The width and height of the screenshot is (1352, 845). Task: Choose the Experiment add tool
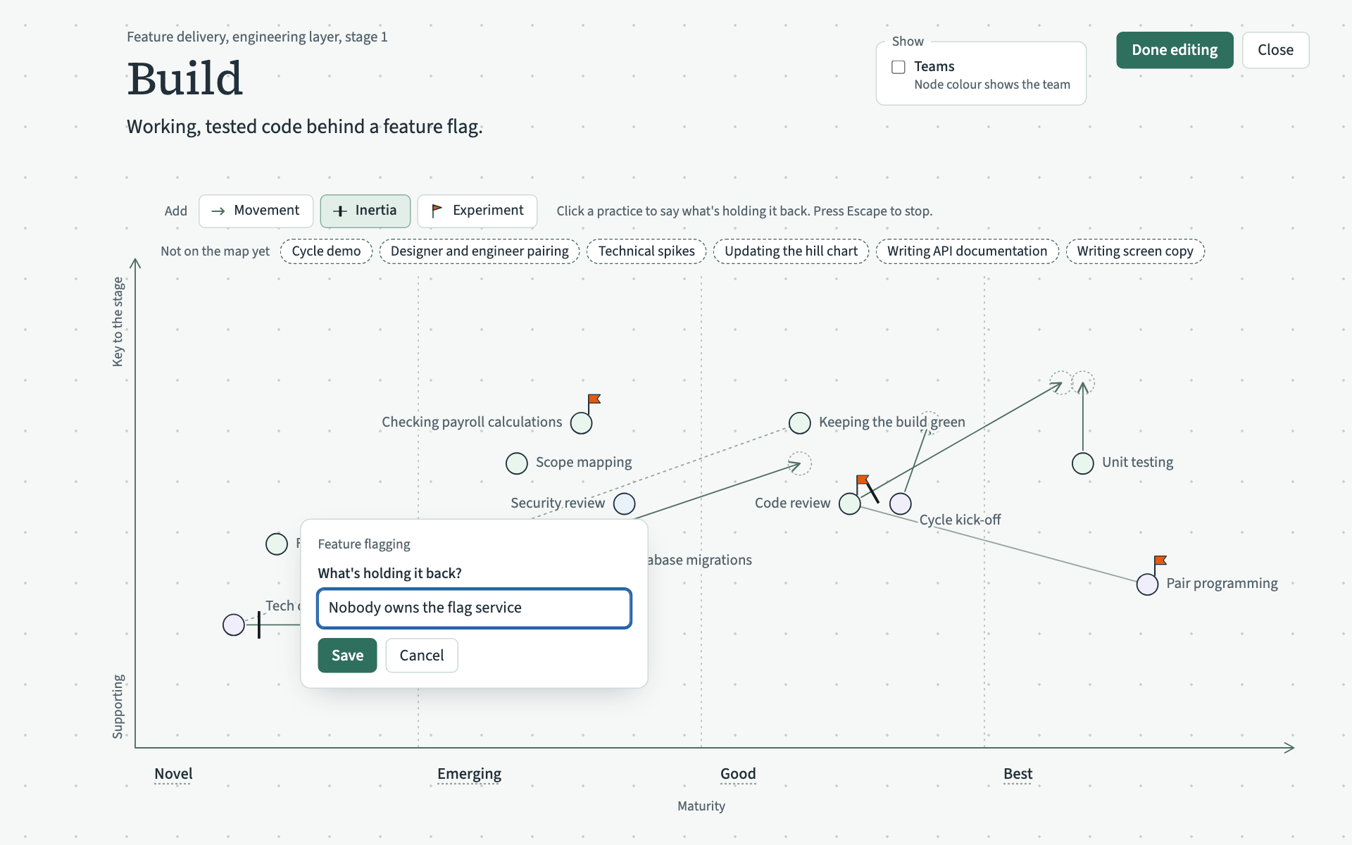pos(477,211)
